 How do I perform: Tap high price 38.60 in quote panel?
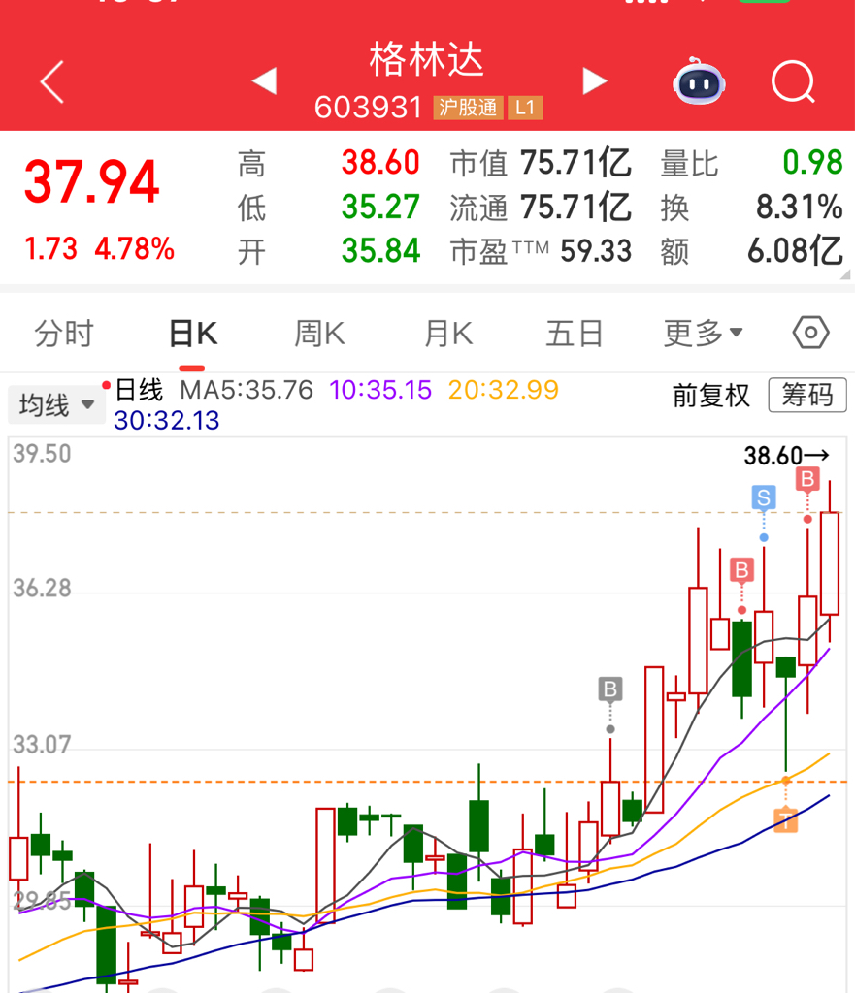coord(380,163)
